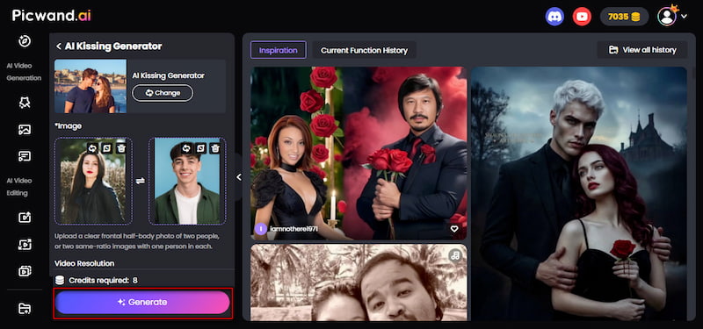Switch to Current Function History tab
The height and width of the screenshot is (329, 703).
[364, 50]
